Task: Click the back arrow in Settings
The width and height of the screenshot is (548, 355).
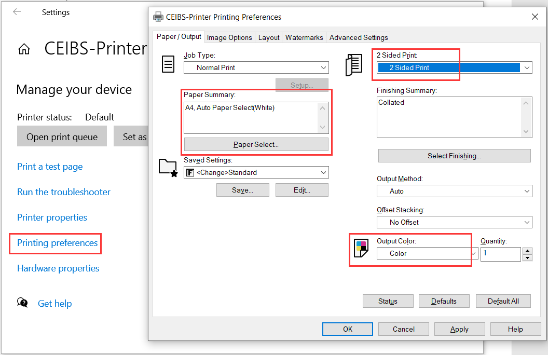Action: (16, 12)
